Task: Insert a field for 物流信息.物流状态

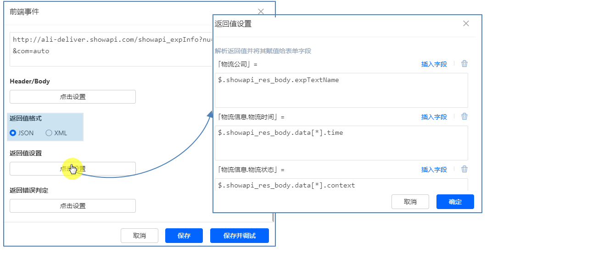Action: [x=434, y=170]
